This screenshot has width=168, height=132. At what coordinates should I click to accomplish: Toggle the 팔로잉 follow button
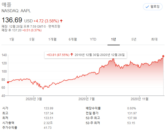pos(152,7)
